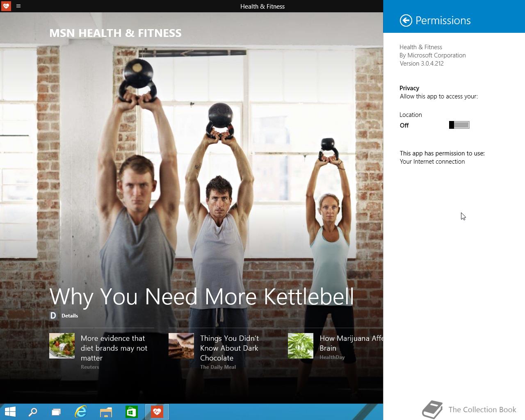525x420 pixels.
Task: Click the 'Health & Fitness' window title text
Action: tap(262, 6)
